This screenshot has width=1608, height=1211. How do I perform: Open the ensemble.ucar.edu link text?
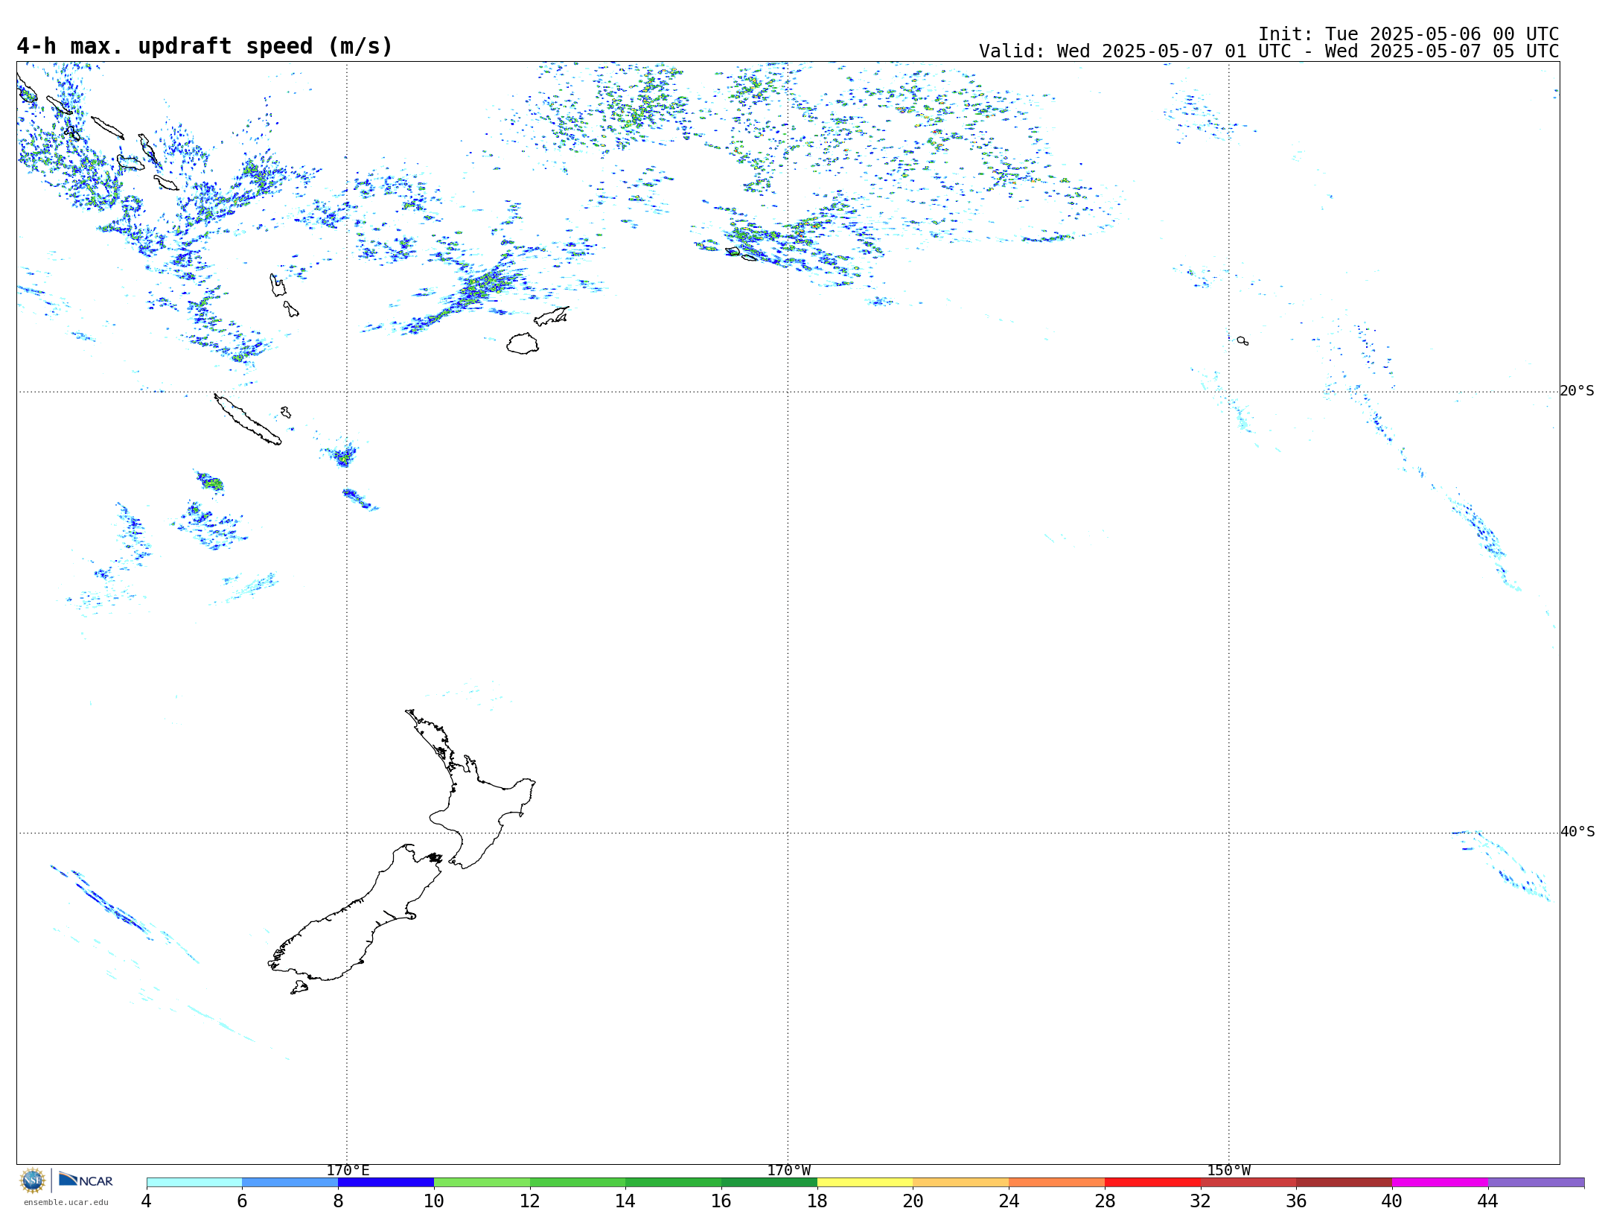(x=66, y=1202)
